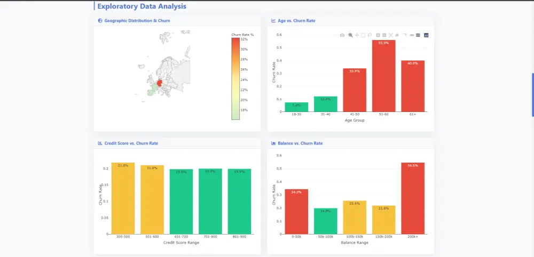Activate the Box Select tool
This screenshot has width=534, height=257.
pos(363,35)
